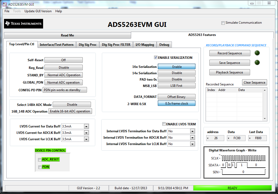Check the PDN pin checkbox
This screenshot has height=194, width=278.
coord(40,167)
